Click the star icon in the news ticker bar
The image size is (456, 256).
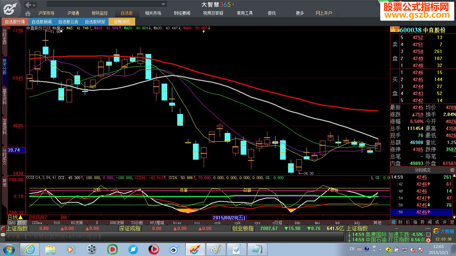[18, 236]
